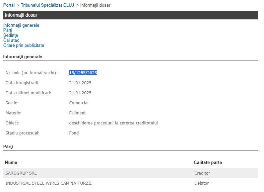Select the SAROGRUP SRL party name

[x=21, y=173]
